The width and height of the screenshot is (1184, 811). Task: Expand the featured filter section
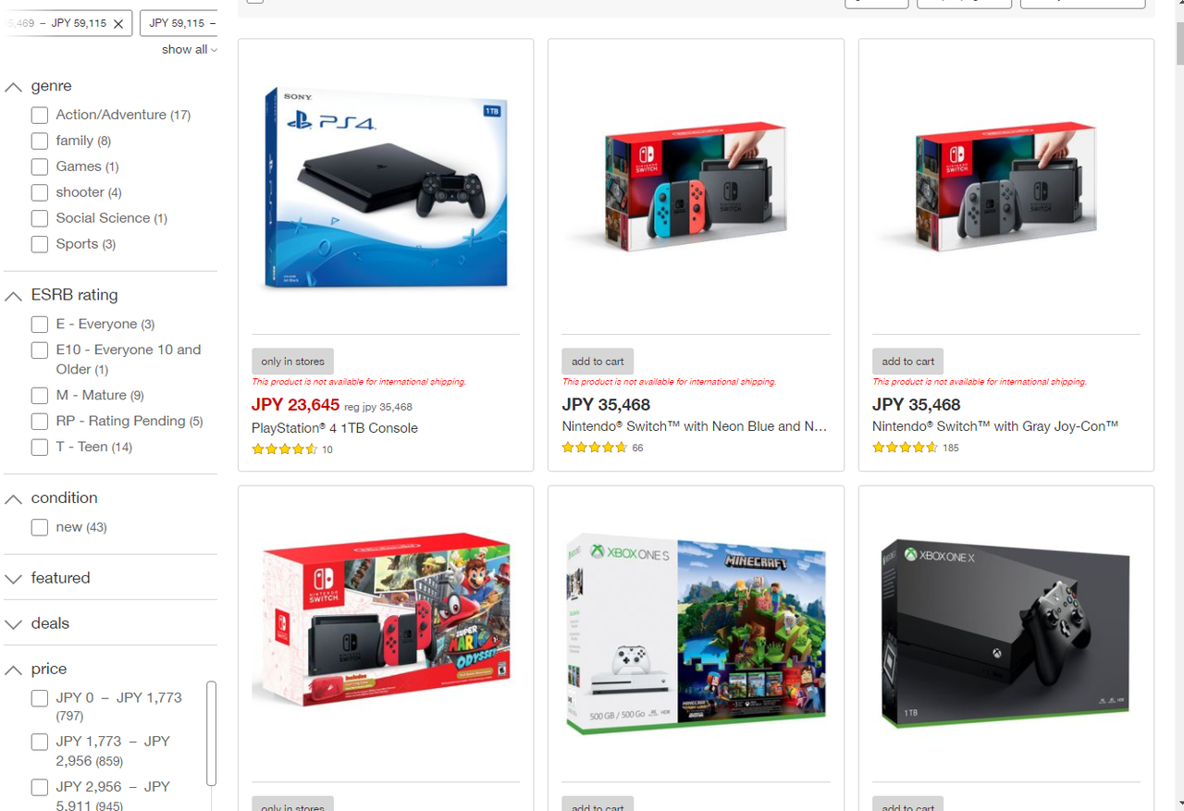coord(14,579)
